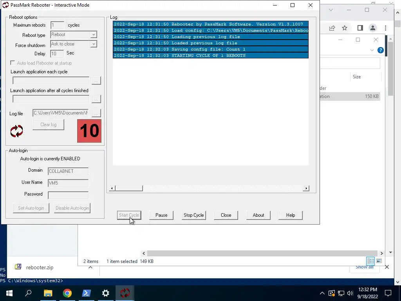Open the Chrome three-dot menu
The height and width of the screenshot is (301, 401).
385,28
